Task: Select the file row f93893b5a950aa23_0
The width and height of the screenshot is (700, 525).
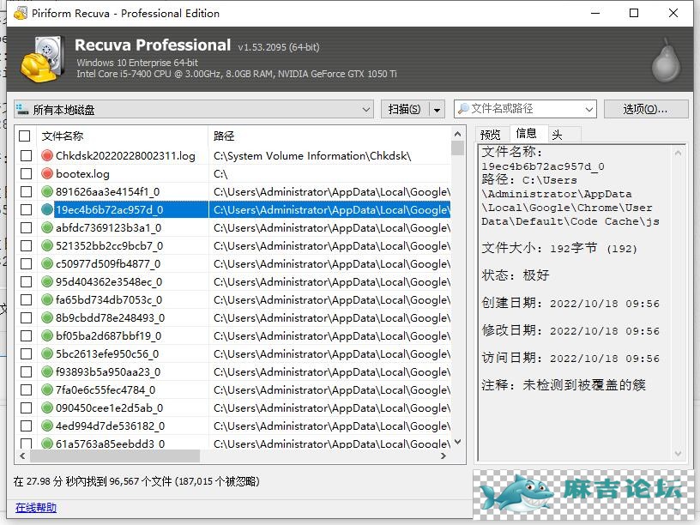Action: pyautogui.click(x=234, y=371)
